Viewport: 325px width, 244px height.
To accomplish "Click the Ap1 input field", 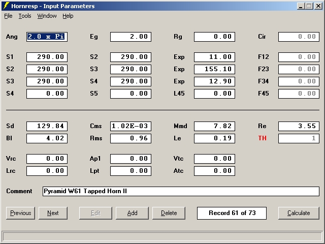I will pyautogui.click(x=131, y=159).
